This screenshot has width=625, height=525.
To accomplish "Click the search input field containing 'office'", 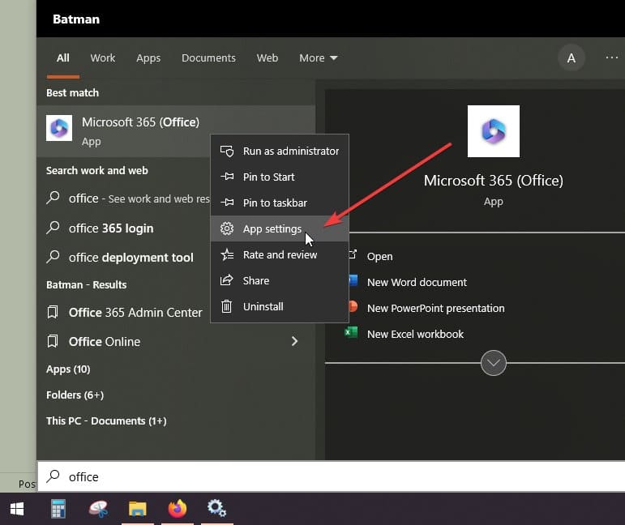I will coord(331,476).
